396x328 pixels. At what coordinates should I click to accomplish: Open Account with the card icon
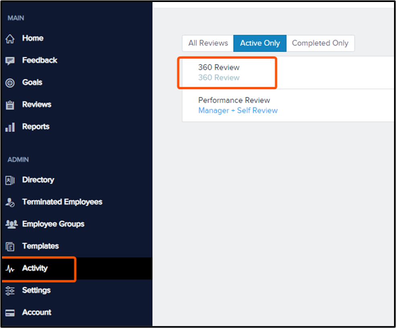click(x=10, y=312)
